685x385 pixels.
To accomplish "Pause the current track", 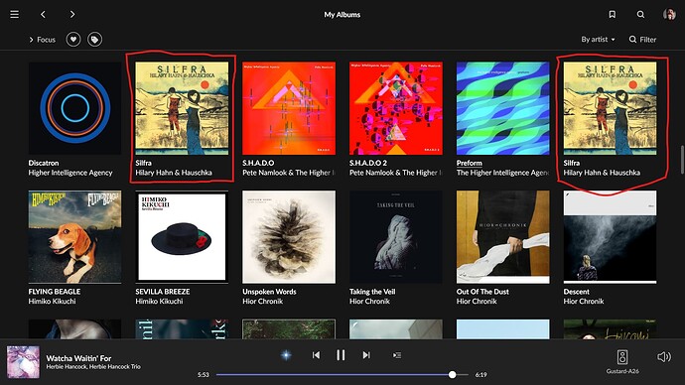I will (x=341, y=355).
